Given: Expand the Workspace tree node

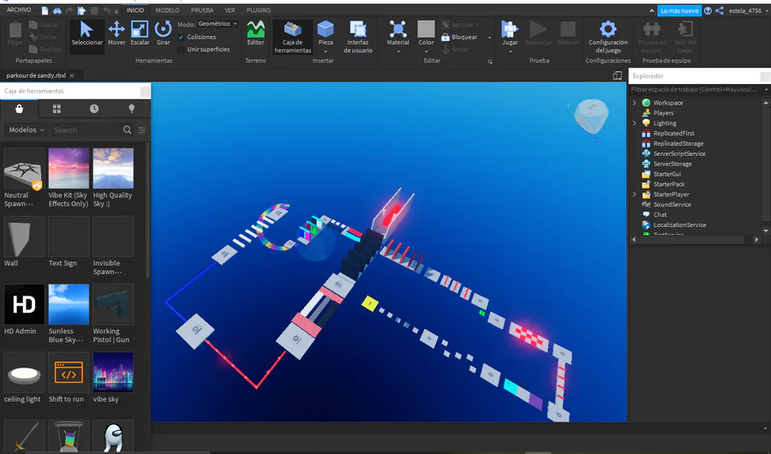Looking at the screenshot, I should click(x=634, y=103).
